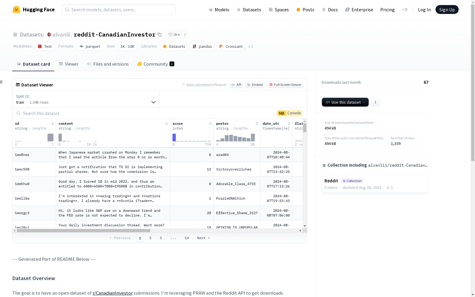The image size is (475, 297).
Task: Select the pandas library tag
Action: point(202,46)
